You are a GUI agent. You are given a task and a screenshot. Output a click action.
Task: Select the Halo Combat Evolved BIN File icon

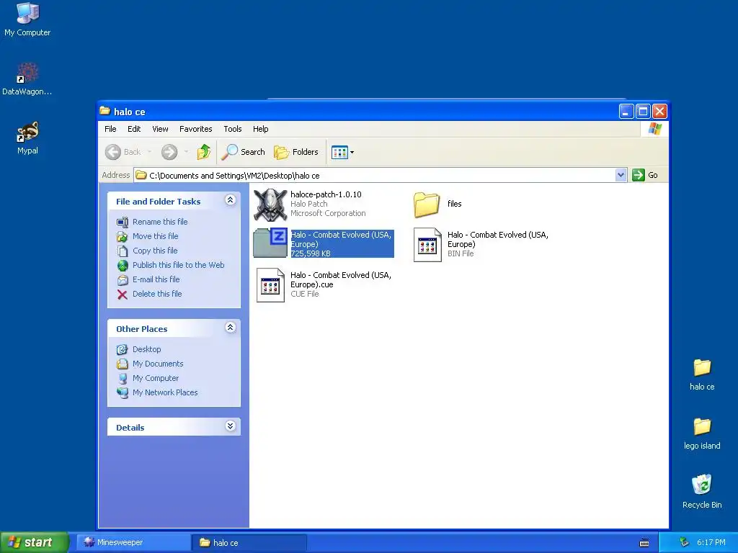pyautogui.click(x=427, y=245)
